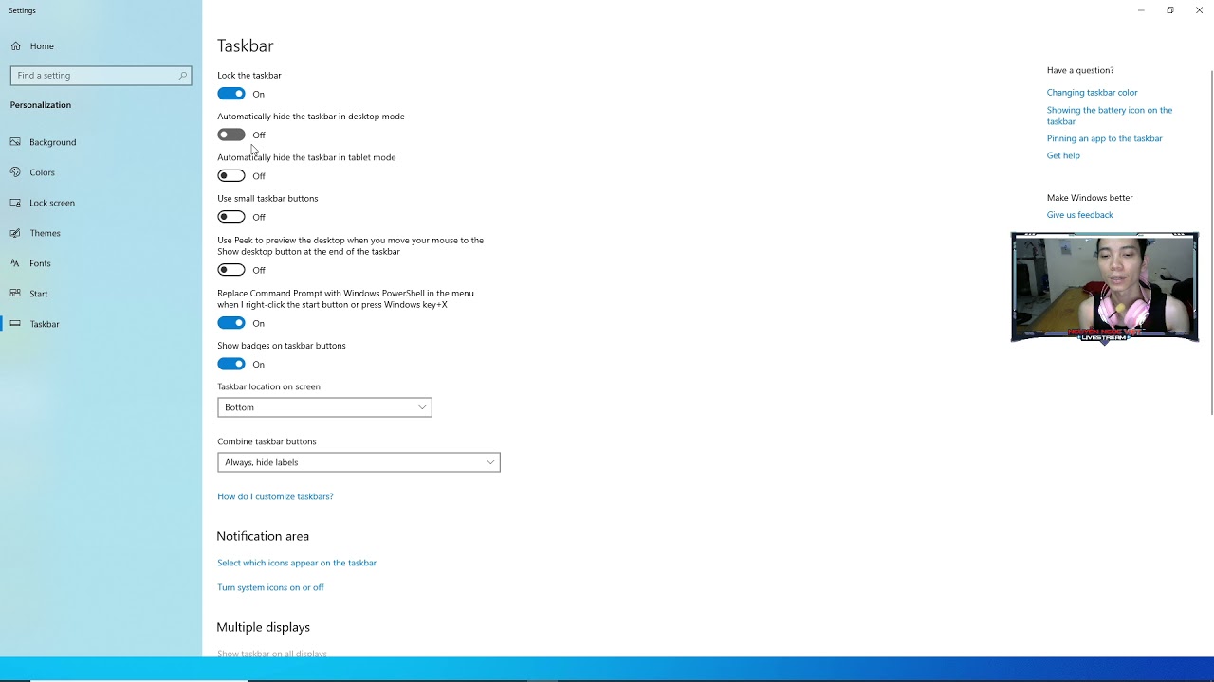Click the Have a question text

(1080, 70)
